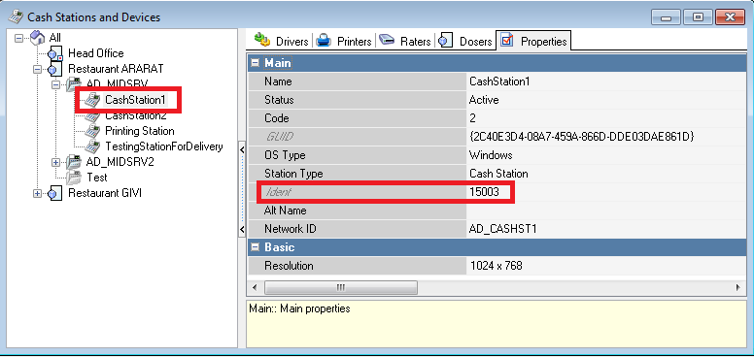Screen dimensions: 754x357
Task: Click the scrollbar right arrow
Action: coord(737,287)
